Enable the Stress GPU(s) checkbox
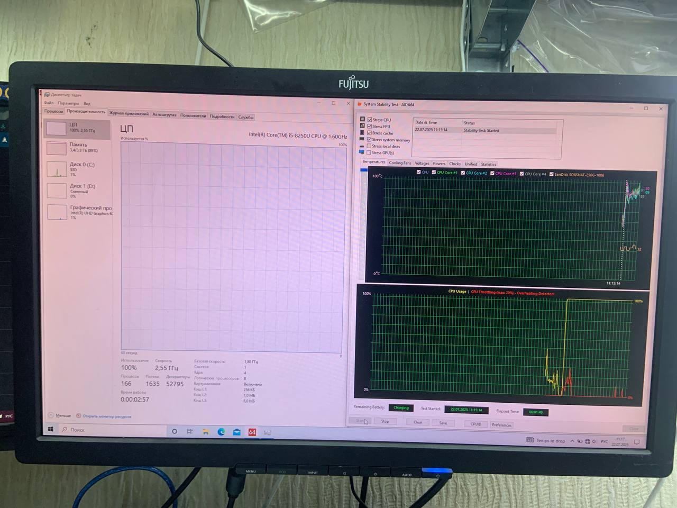 coord(369,152)
